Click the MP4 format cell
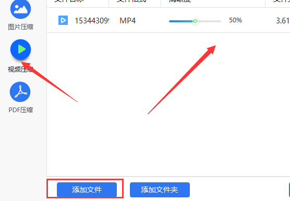 click(x=128, y=21)
